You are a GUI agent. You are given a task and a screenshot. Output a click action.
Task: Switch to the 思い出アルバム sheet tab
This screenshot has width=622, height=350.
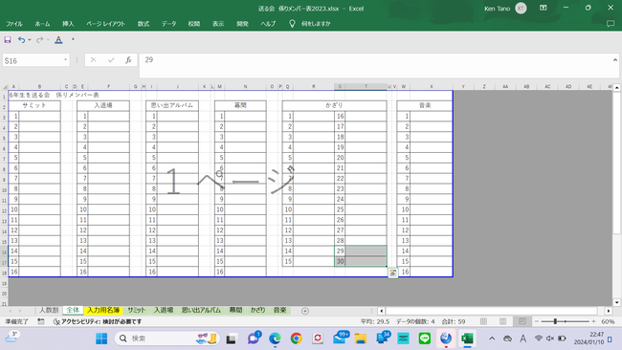point(201,311)
